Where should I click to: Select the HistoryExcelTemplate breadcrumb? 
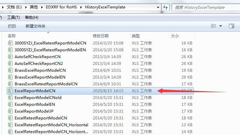105,7
